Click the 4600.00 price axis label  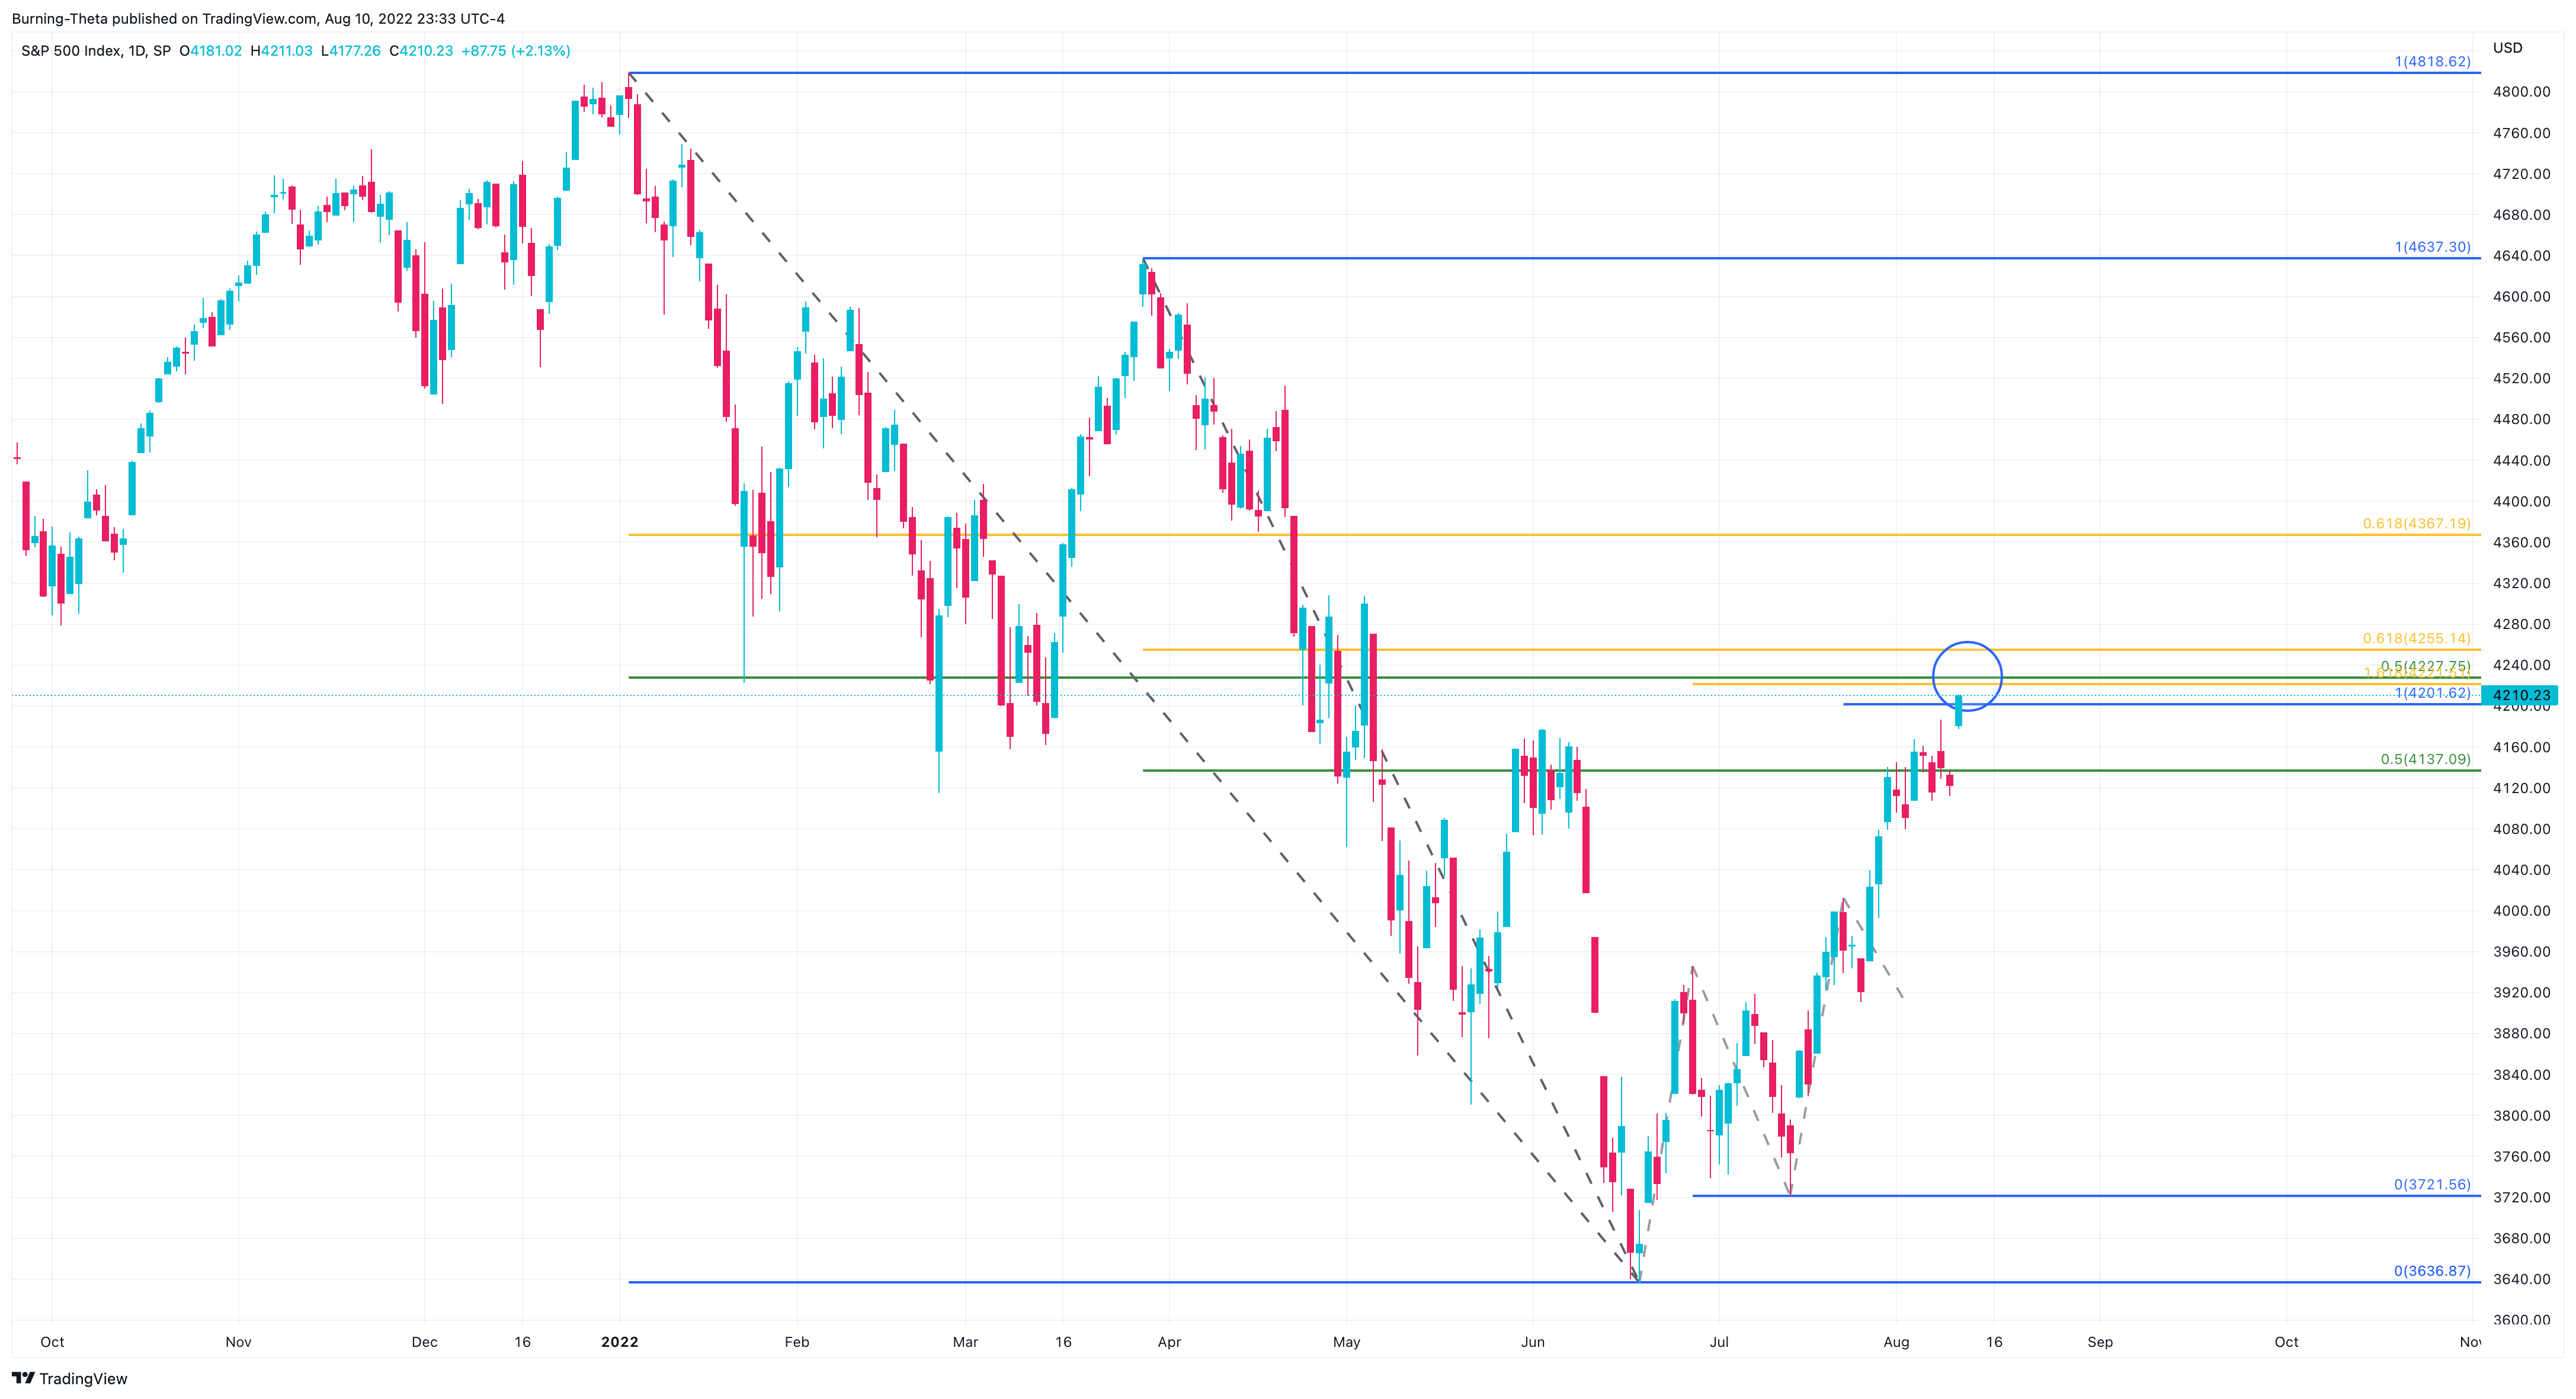point(2521,296)
